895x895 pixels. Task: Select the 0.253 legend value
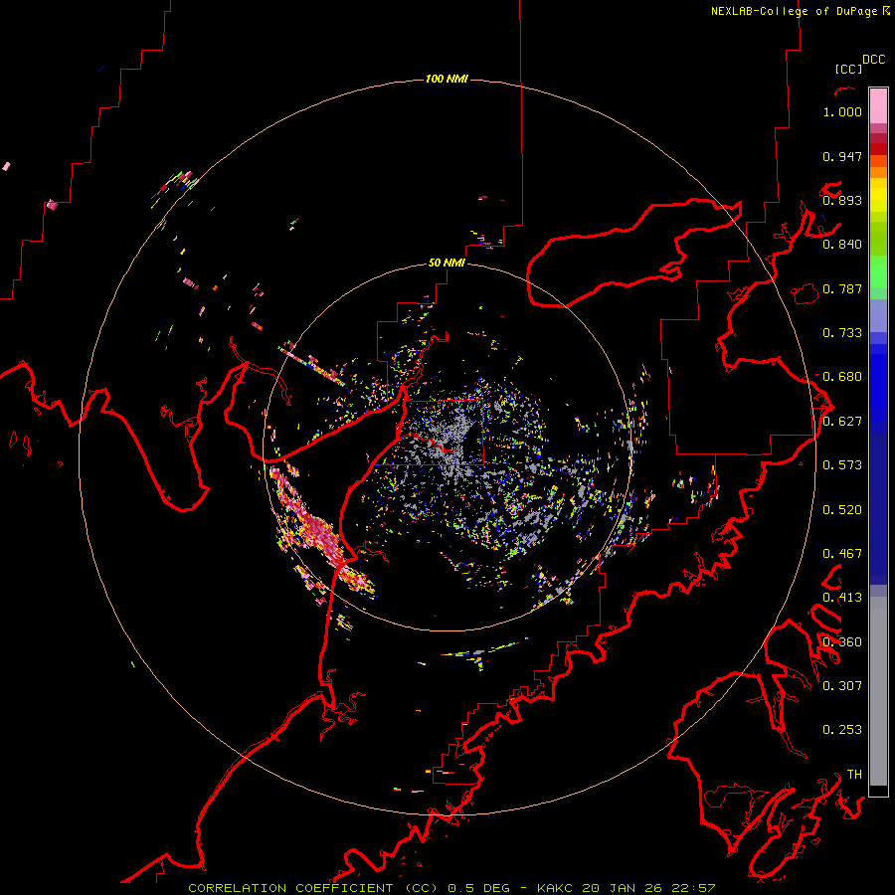842,730
